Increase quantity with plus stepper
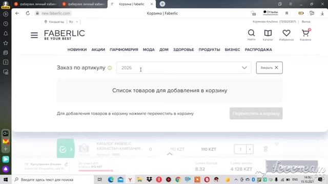This screenshot has height=184, width=328. pos(250,149)
